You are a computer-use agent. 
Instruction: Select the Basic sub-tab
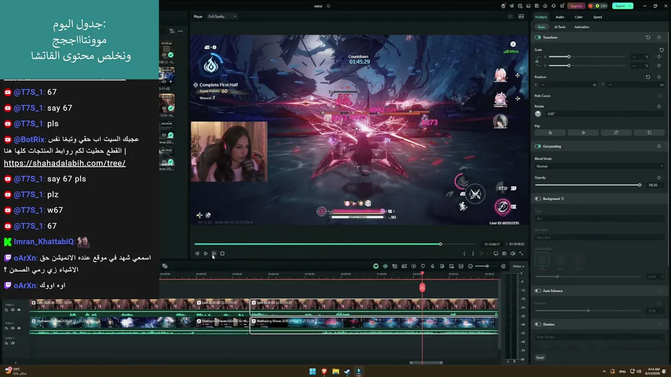(542, 27)
